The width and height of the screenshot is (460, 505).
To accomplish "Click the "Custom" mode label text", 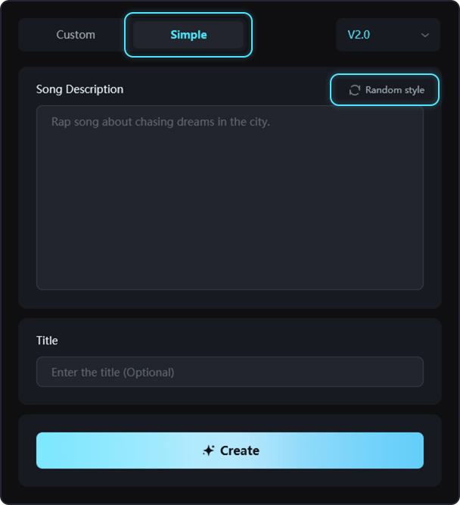I will tap(76, 35).
